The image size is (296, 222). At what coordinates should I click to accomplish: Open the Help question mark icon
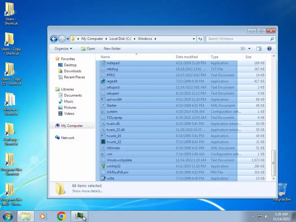[269, 49]
